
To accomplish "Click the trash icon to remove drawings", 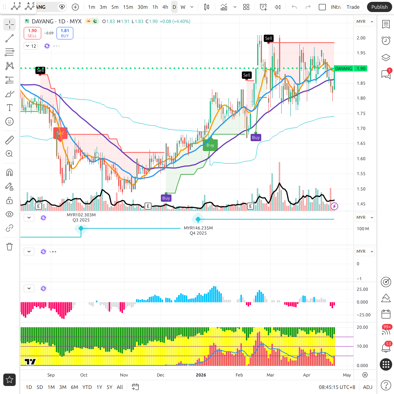I will 9,247.
